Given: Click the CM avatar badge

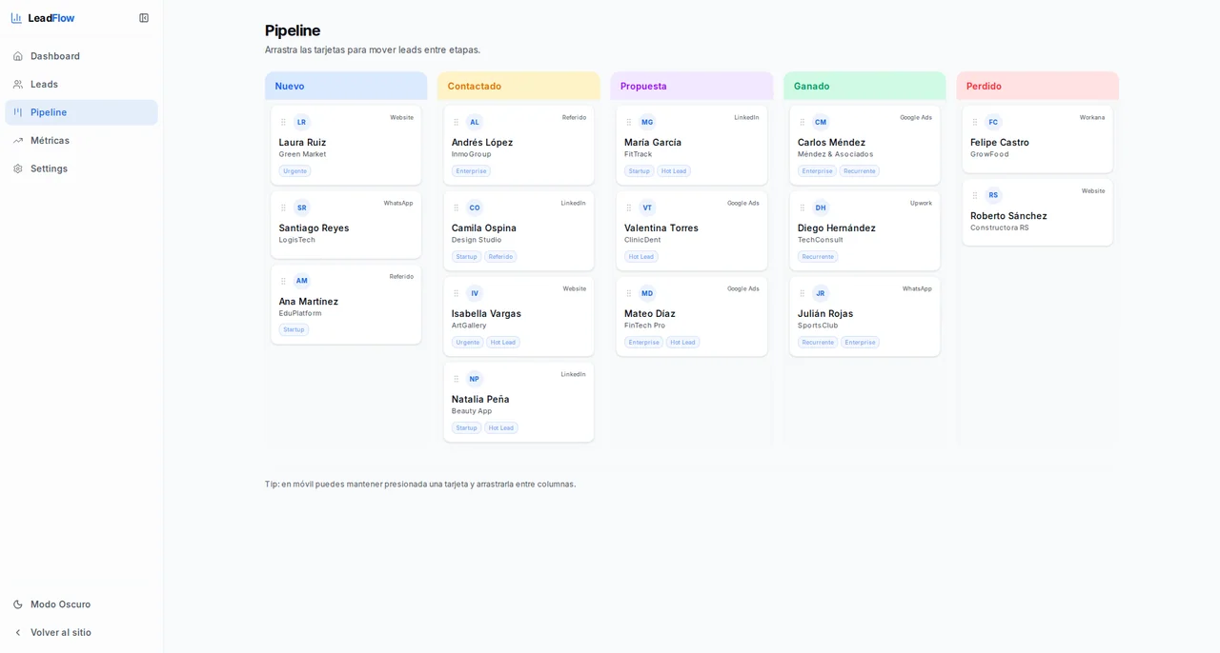Looking at the screenshot, I should [821, 122].
